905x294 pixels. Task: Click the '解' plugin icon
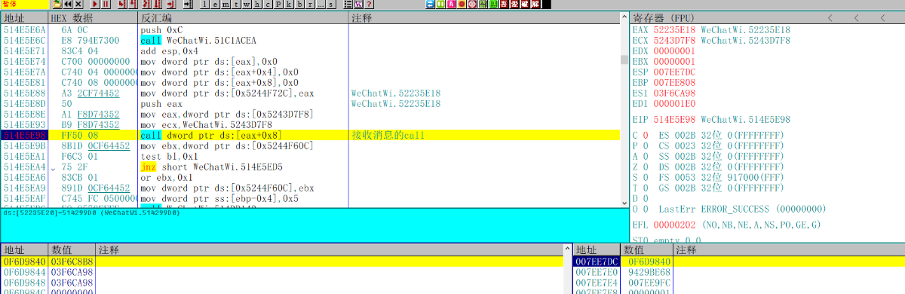pyautogui.click(x=535, y=4)
